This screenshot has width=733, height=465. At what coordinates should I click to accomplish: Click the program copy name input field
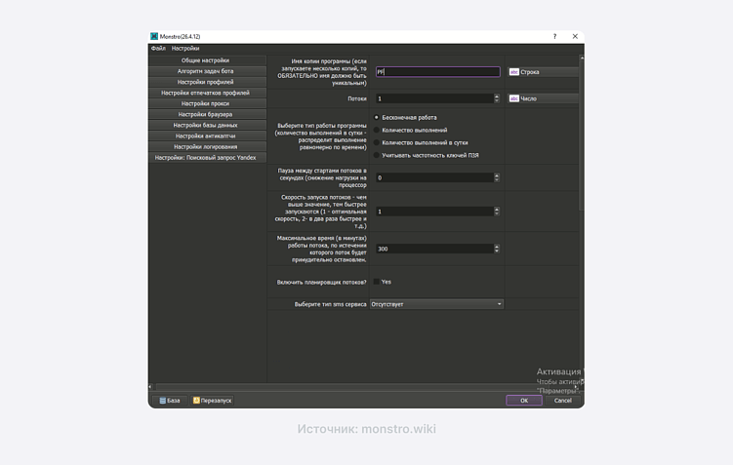(437, 72)
